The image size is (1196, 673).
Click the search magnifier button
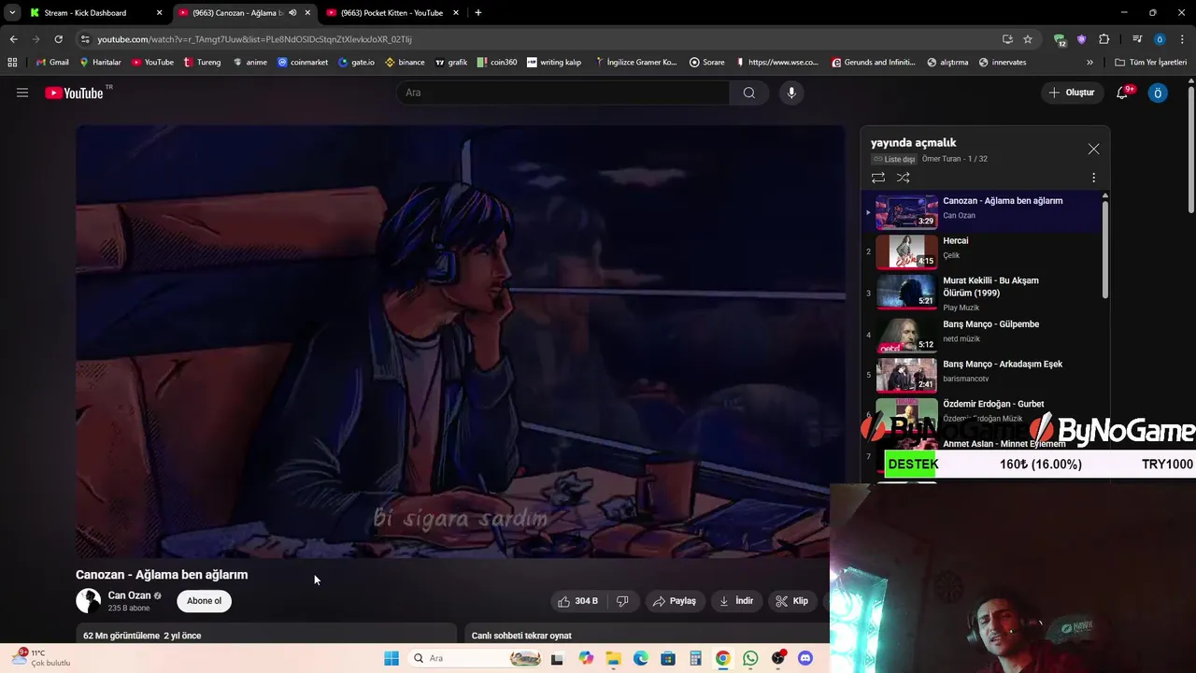coord(749,93)
